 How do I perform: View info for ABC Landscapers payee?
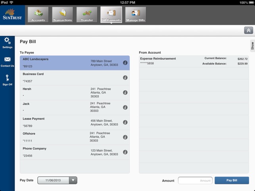125,63
